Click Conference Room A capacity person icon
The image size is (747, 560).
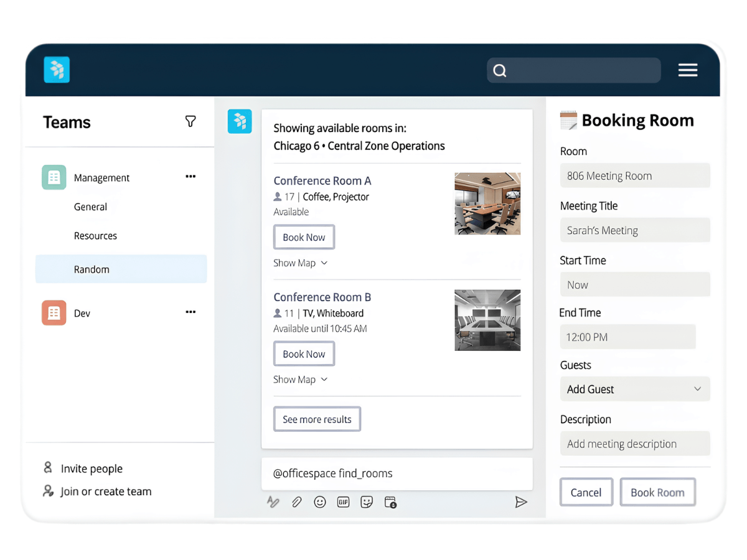pyautogui.click(x=278, y=197)
